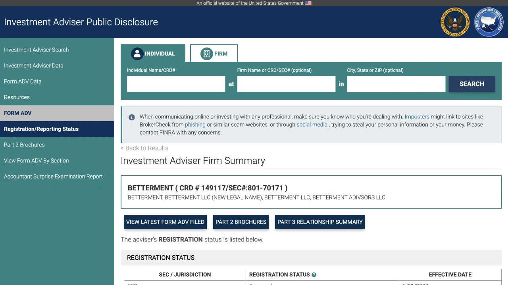Open Investment Adviser Search in sidebar
Image resolution: width=508 pixels, height=285 pixels.
click(x=57, y=50)
